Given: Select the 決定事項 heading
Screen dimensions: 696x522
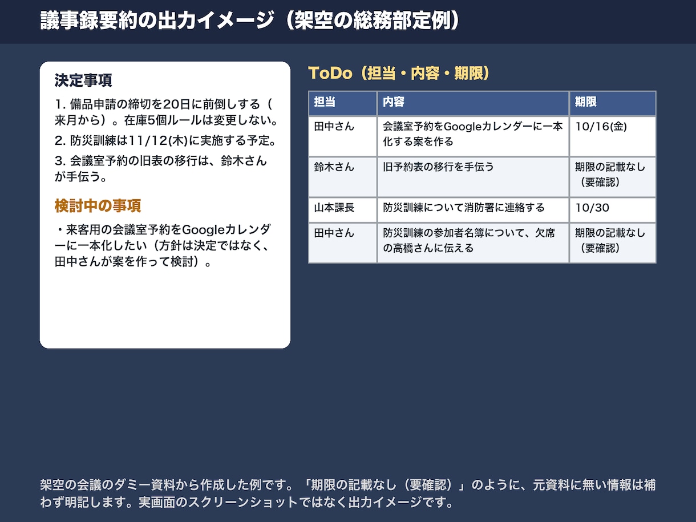Looking at the screenshot, I should (83, 80).
